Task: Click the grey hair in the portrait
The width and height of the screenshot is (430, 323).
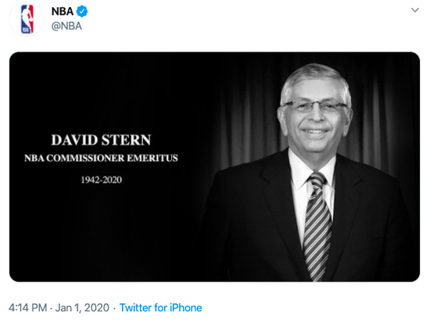Action: tap(315, 76)
